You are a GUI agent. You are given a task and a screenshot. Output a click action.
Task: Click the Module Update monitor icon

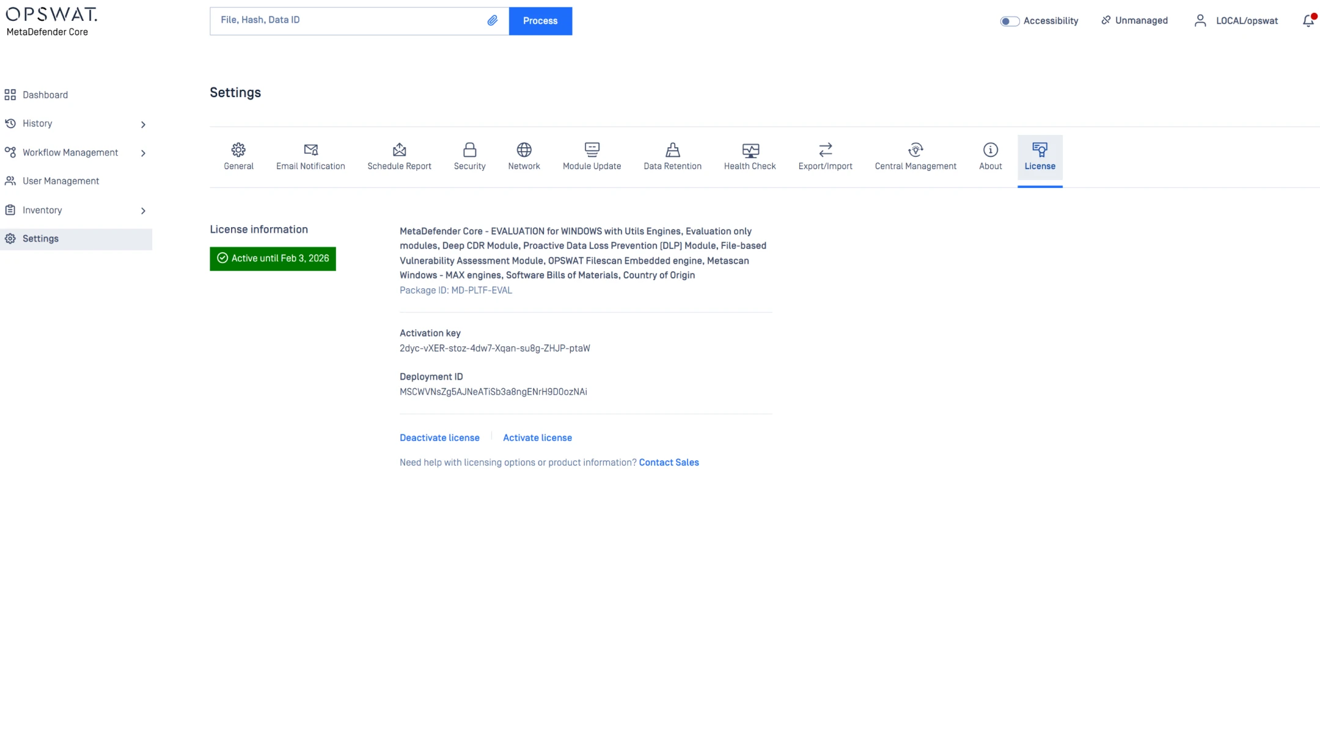pyautogui.click(x=592, y=150)
